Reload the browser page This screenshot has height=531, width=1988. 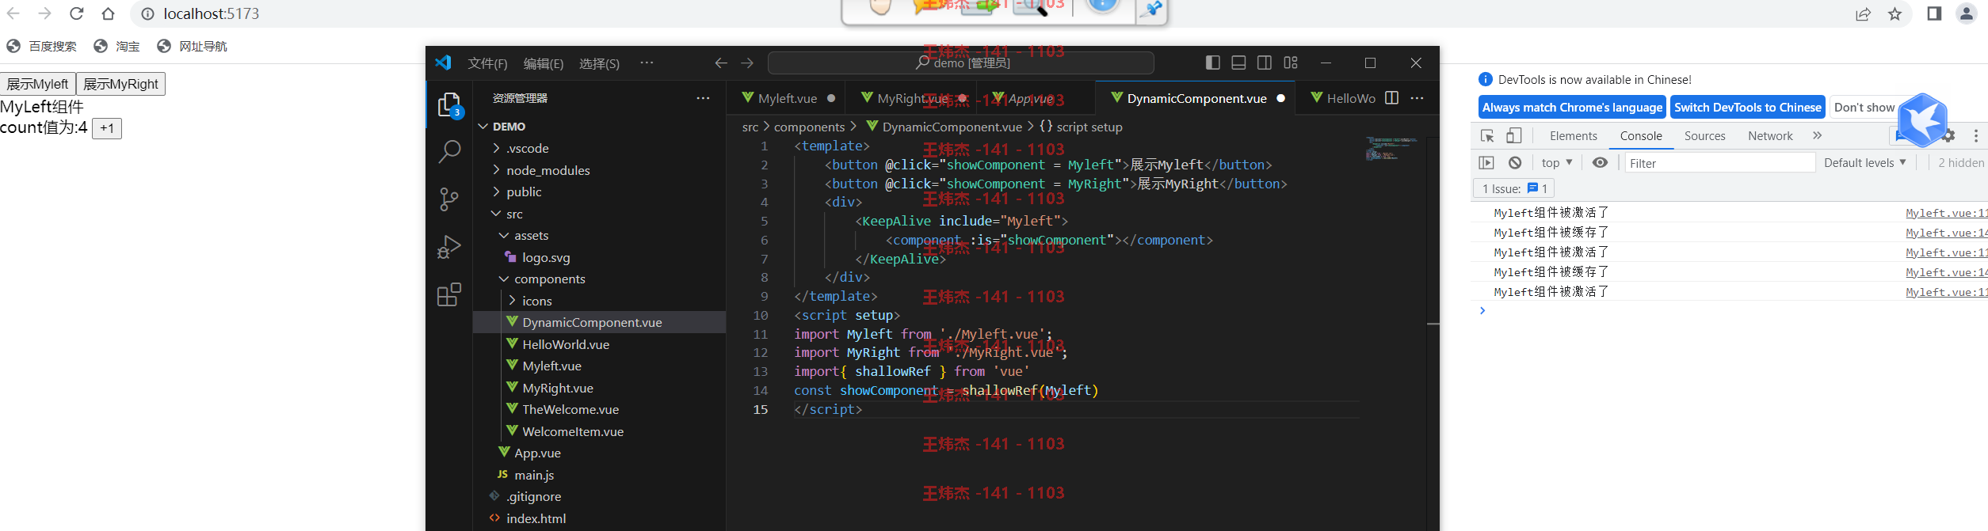[x=77, y=13]
